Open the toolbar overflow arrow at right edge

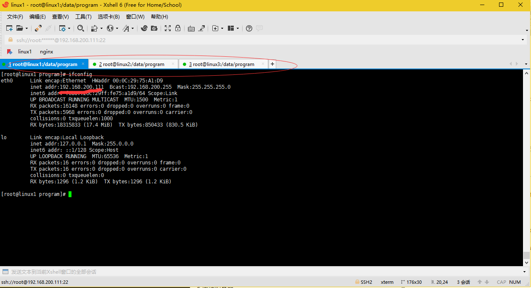[527, 30]
